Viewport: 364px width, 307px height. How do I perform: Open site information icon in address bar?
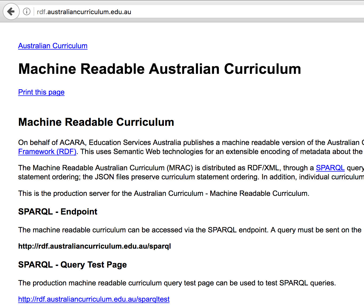27,11
